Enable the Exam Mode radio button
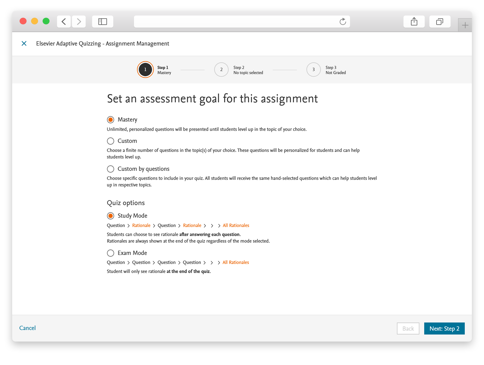 point(111,253)
